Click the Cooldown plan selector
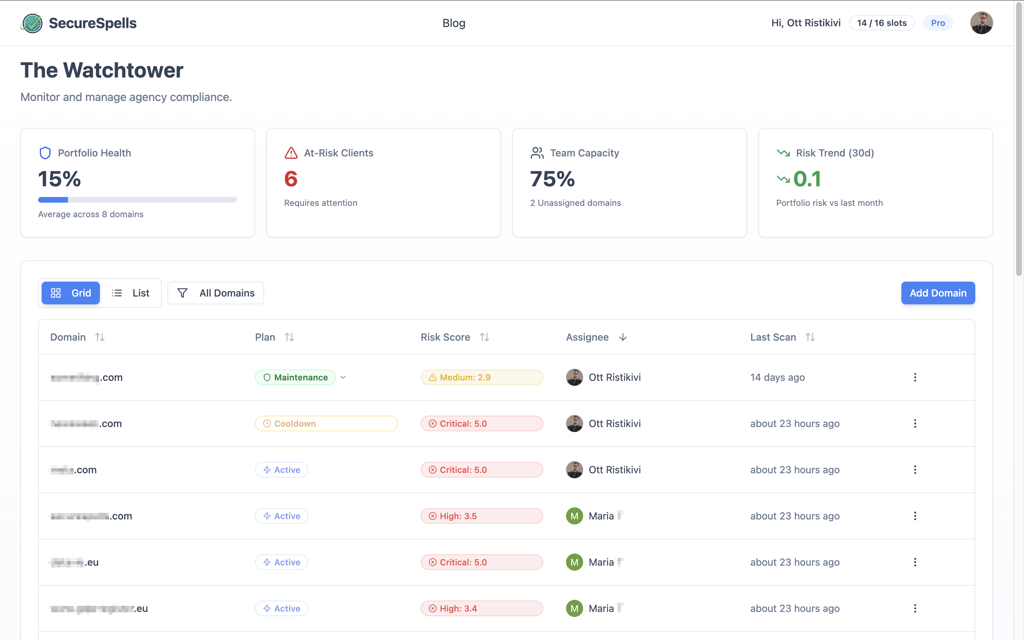Screen dimensions: 1024x640 [326, 424]
